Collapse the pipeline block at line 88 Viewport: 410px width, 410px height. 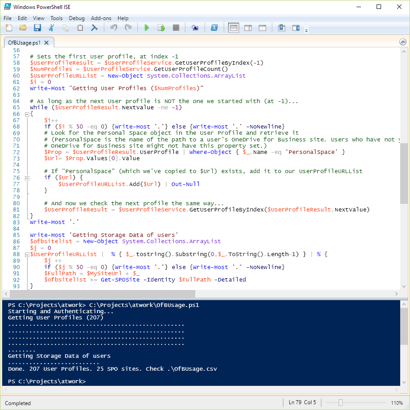click(x=27, y=254)
